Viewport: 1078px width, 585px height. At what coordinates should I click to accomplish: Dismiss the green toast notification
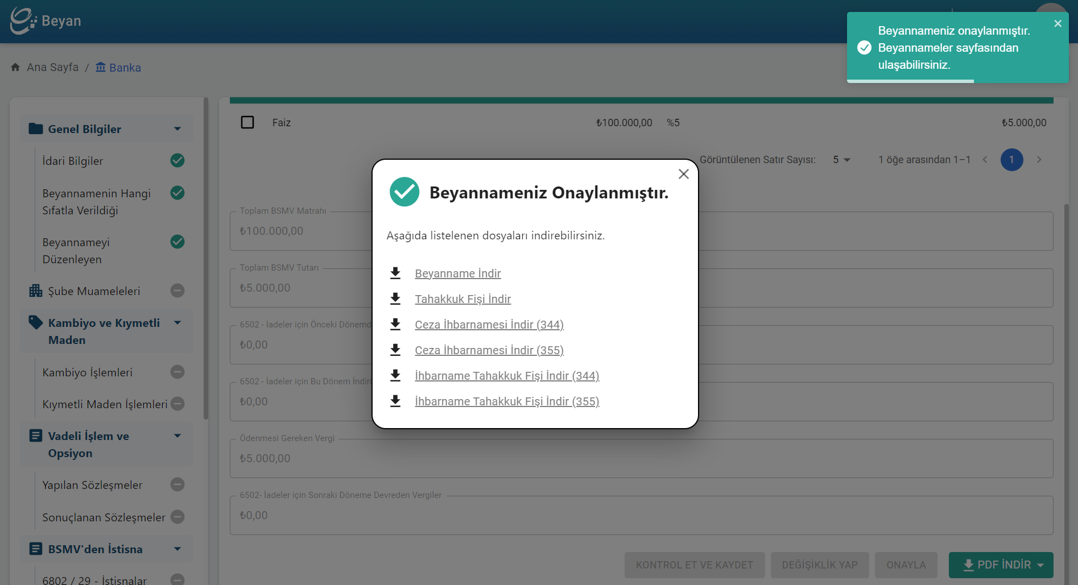(x=1058, y=23)
